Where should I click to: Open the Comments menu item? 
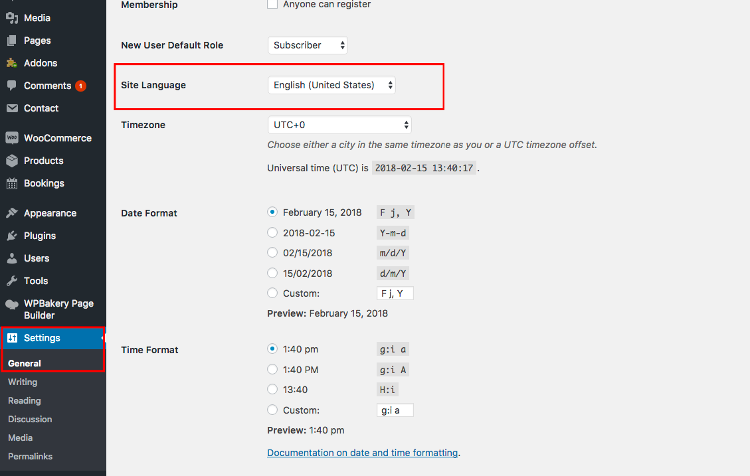(x=47, y=86)
